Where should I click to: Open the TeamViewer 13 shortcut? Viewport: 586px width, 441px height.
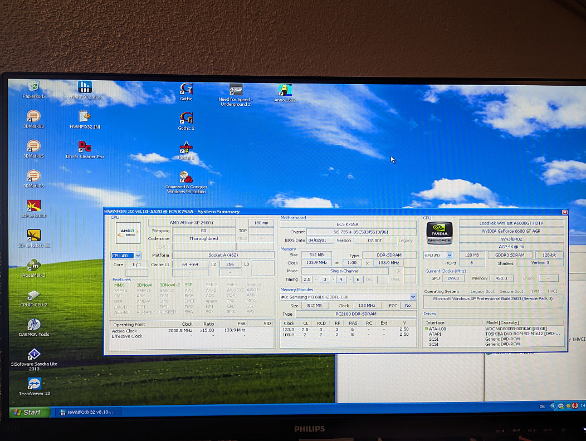coord(34,384)
